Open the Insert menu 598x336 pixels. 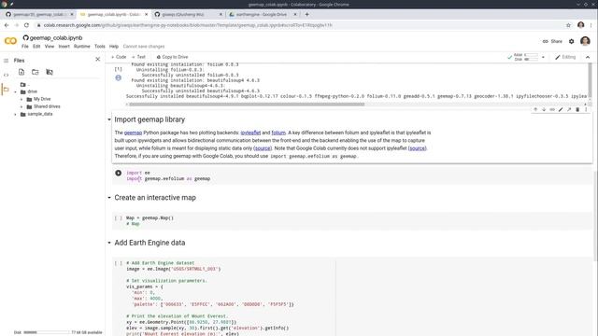[64, 46]
